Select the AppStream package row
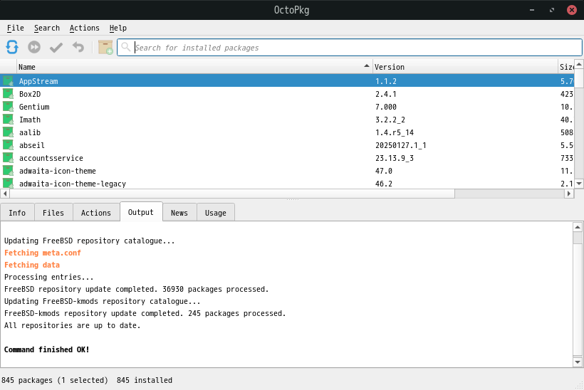 [x=287, y=81]
